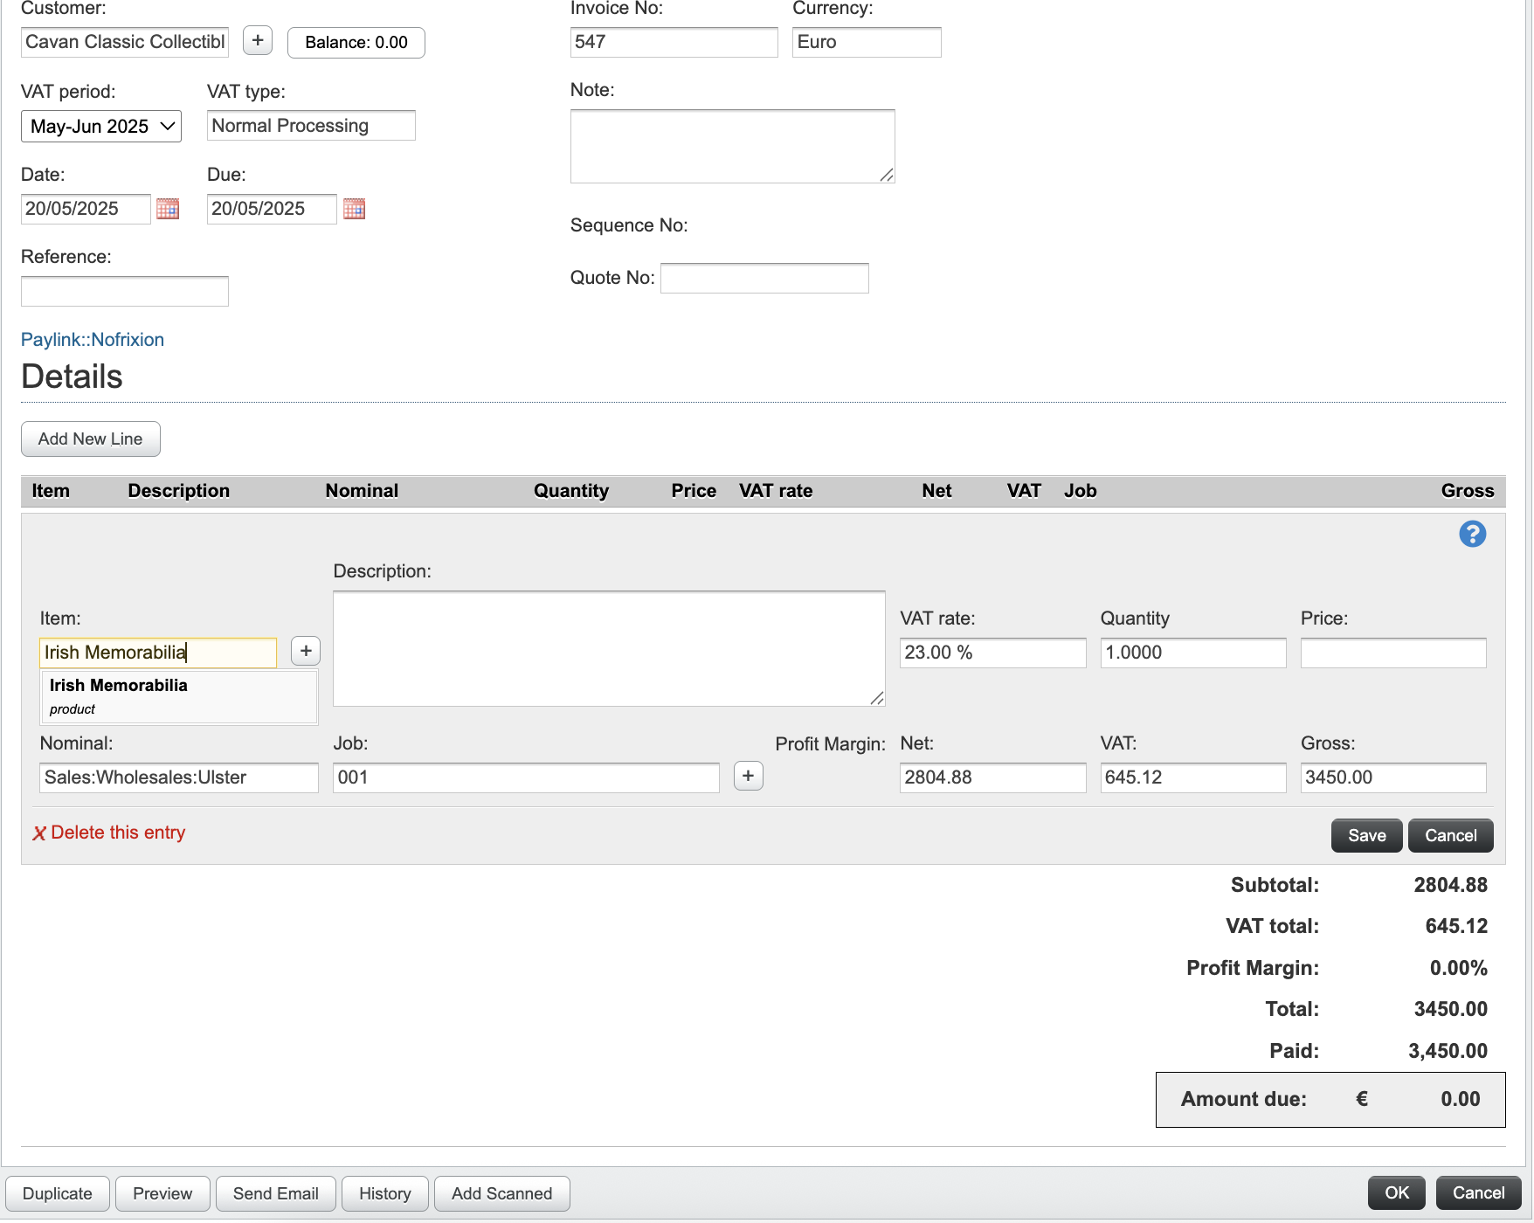Click into the Price input field
Screen dimensions: 1534x1223
(1392, 653)
